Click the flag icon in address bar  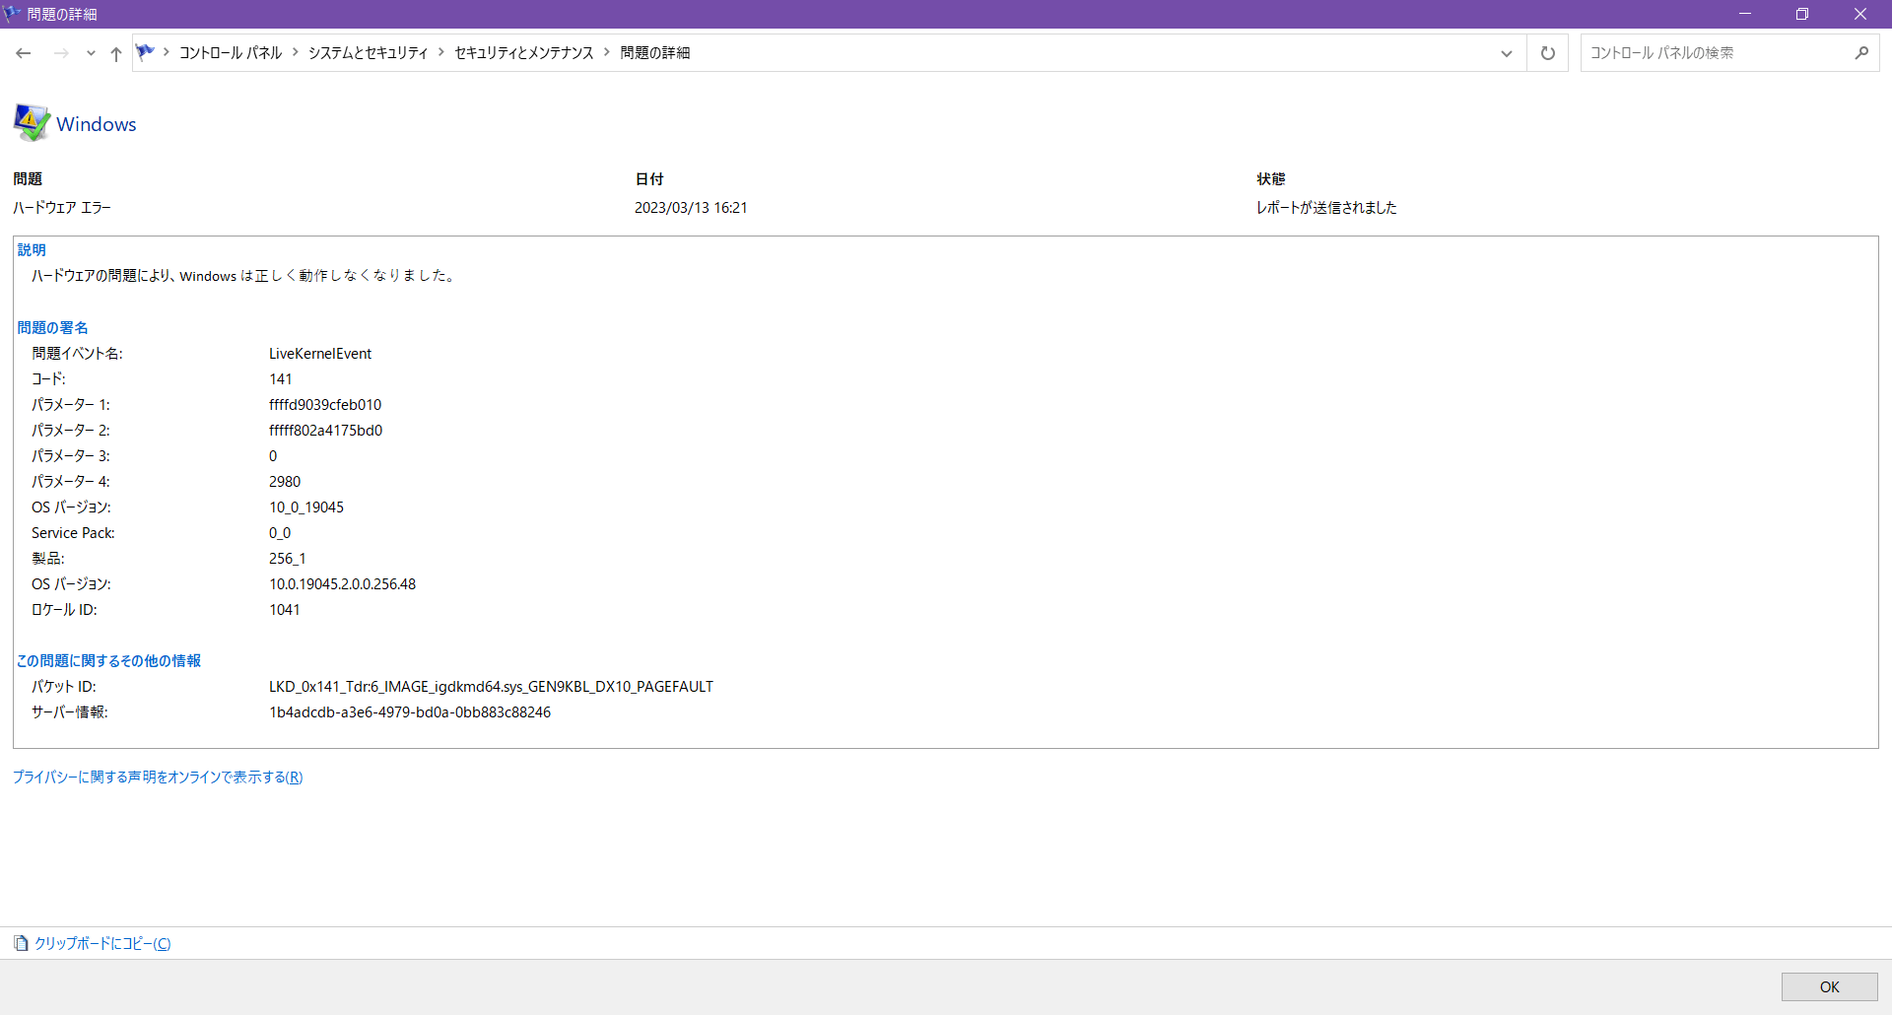(x=145, y=52)
